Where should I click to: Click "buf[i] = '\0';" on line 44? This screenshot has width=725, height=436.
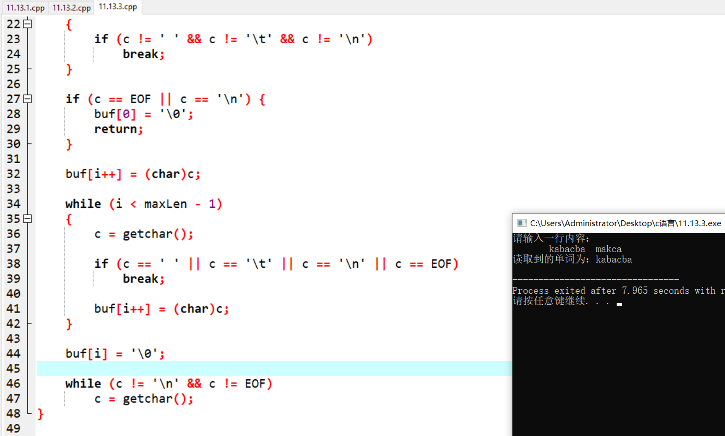(x=115, y=354)
